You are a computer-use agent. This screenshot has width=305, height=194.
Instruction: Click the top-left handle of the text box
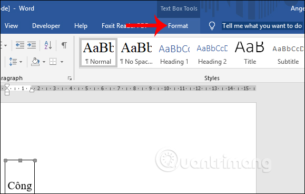click(5, 161)
